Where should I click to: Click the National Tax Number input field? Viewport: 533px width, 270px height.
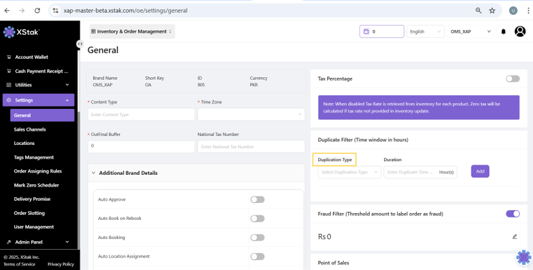click(x=251, y=147)
